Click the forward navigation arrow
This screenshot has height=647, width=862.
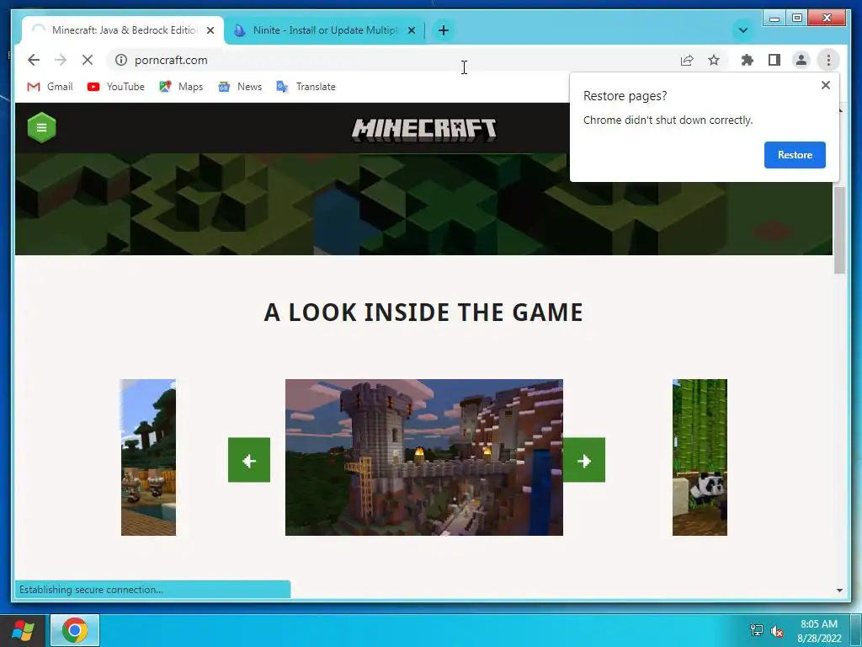tap(61, 60)
